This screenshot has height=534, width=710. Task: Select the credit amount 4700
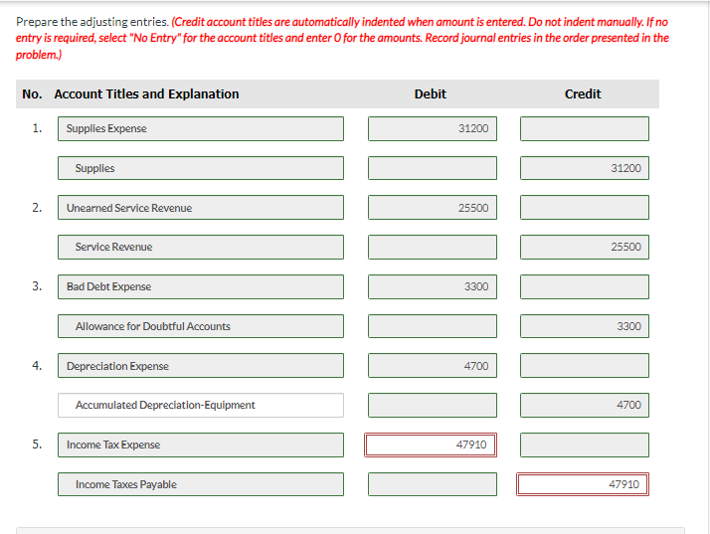[585, 405]
